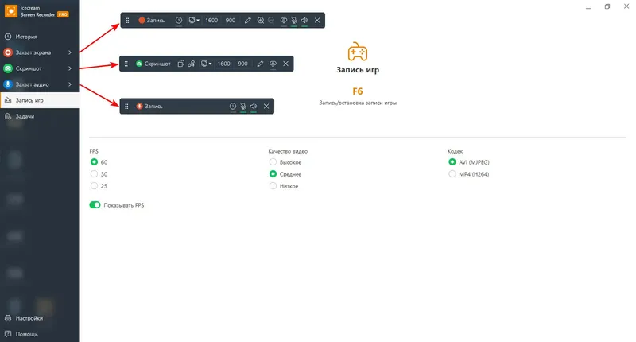Start recording with the screen capture toolbar's Запись button
Viewport: 636px width, 342px height.
pyautogui.click(x=151, y=21)
